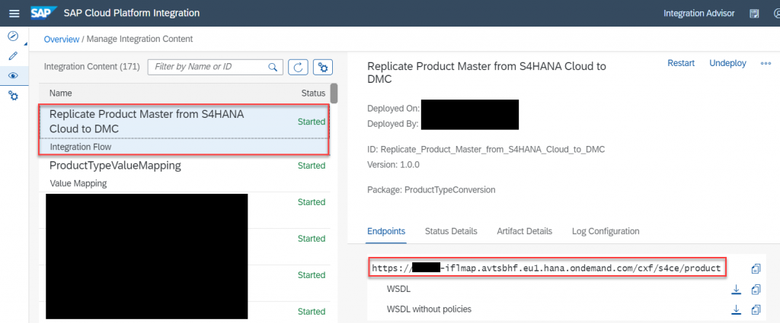Click the integration content list scrollbar
This screenshot has height=323, width=780.
click(x=334, y=93)
